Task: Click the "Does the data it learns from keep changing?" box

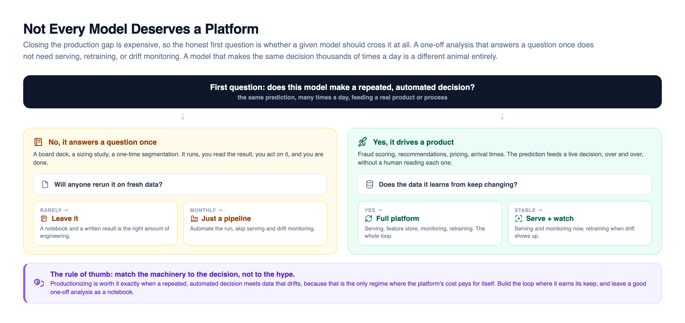Action: tap(505, 184)
